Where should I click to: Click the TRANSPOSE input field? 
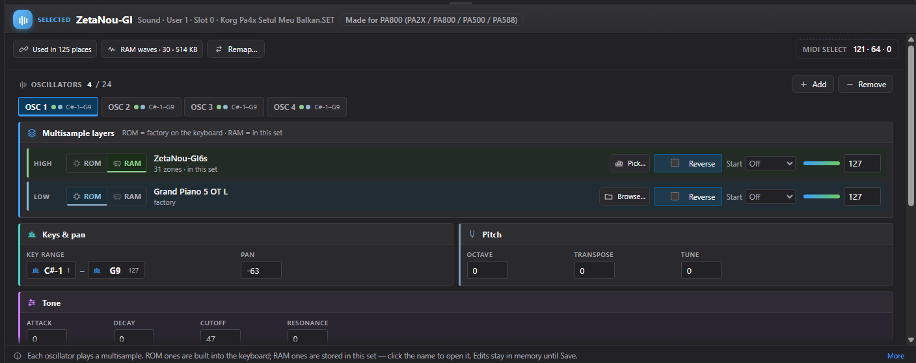pos(594,270)
